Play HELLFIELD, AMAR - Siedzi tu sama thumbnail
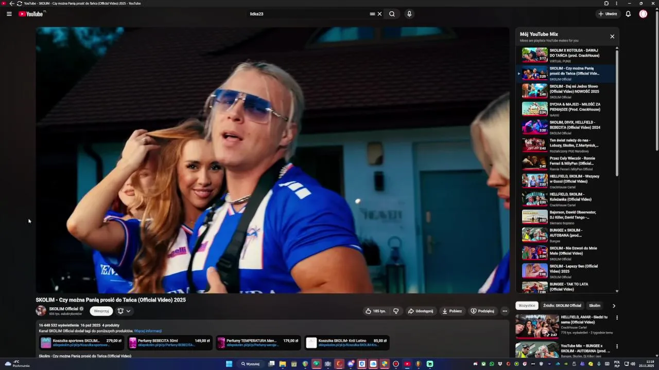659x370 pixels. (x=537, y=326)
